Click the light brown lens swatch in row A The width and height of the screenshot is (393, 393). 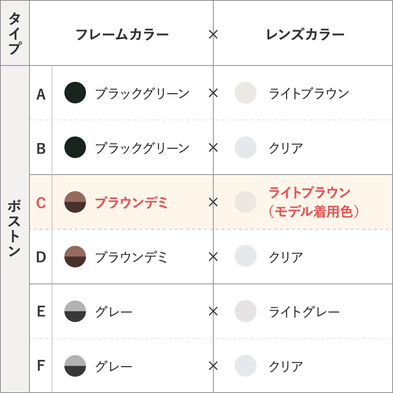coord(246,92)
